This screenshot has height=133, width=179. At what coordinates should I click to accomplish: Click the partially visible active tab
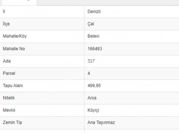(19, 2)
